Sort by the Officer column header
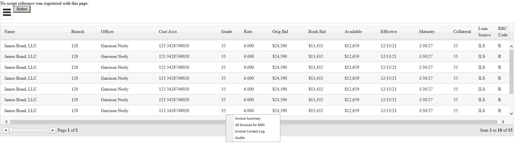The width and height of the screenshot is (515, 154). pos(107,32)
